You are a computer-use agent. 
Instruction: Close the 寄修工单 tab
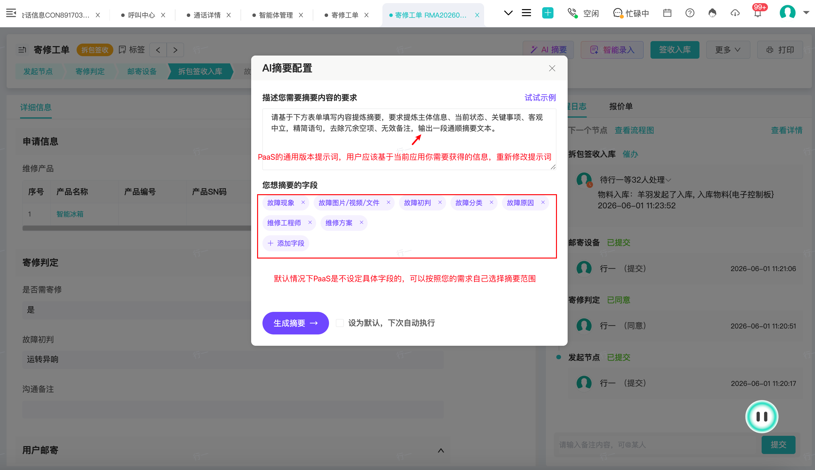(x=366, y=15)
